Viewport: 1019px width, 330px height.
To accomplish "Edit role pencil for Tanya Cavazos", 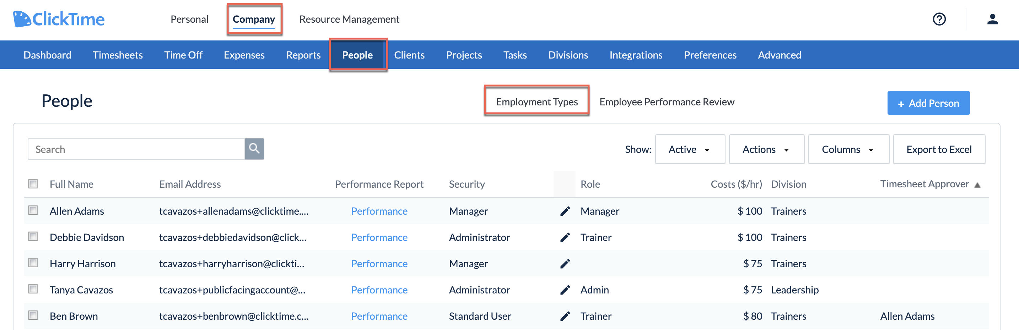I will [565, 290].
